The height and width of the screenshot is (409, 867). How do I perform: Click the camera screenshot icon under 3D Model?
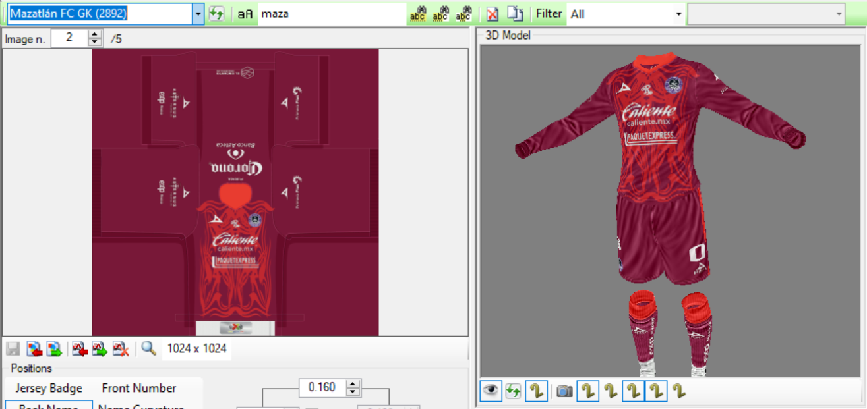point(564,391)
